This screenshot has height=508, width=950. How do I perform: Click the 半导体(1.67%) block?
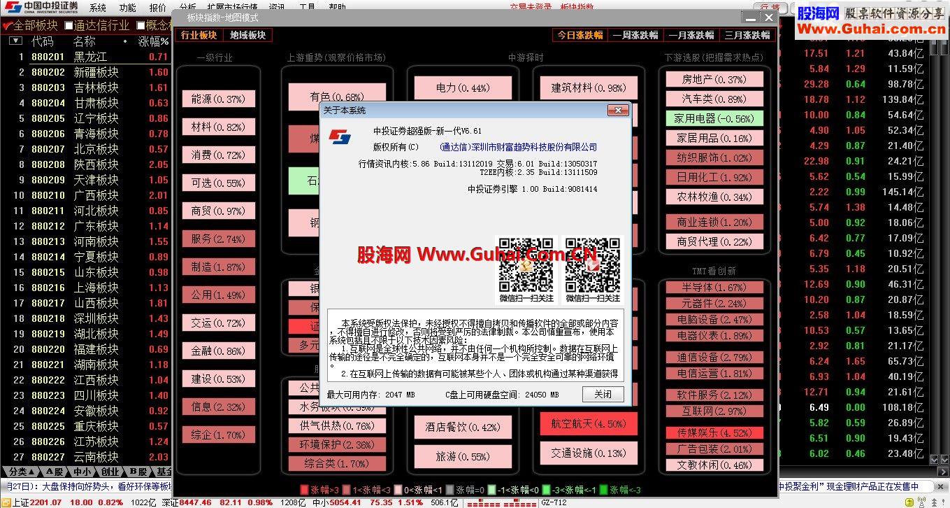tap(714, 287)
